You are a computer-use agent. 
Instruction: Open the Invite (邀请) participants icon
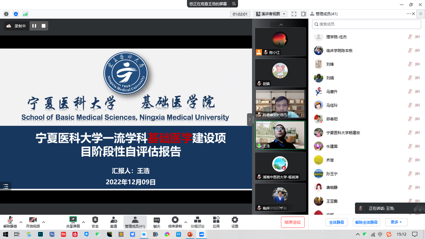tap(114, 220)
